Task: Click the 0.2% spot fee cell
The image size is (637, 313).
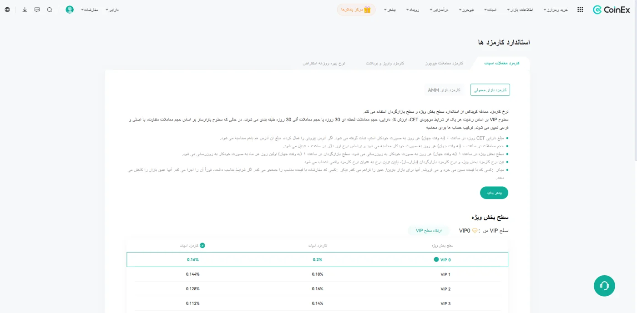Action: 318,260
